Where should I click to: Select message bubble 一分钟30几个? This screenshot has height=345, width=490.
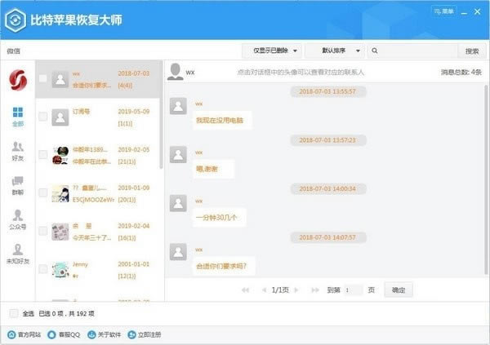tap(220, 217)
